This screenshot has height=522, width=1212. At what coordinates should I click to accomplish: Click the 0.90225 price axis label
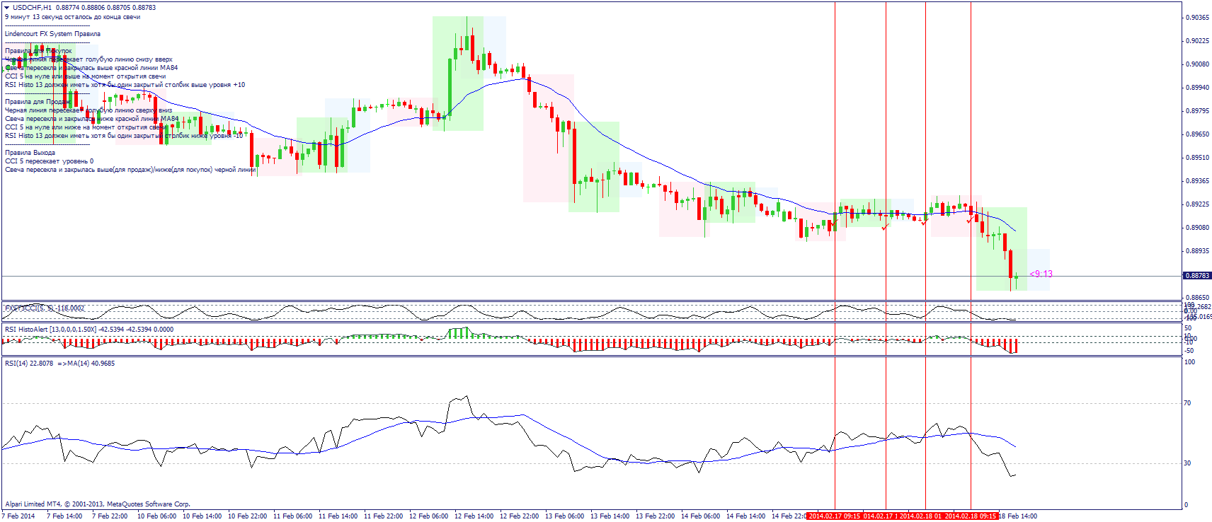(1197, 41)
